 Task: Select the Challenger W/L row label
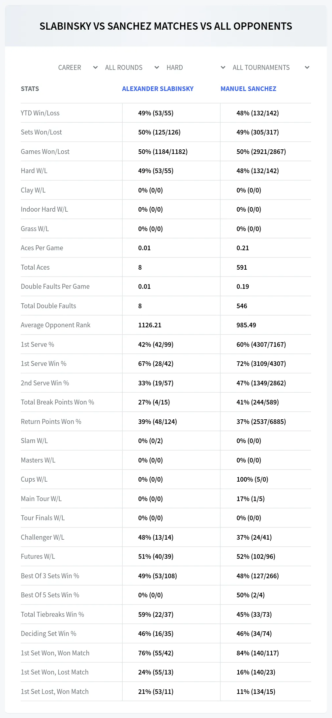coord(43,537)
